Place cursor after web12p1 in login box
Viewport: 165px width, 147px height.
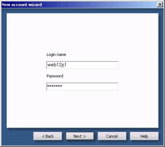(x=67, y=65)
